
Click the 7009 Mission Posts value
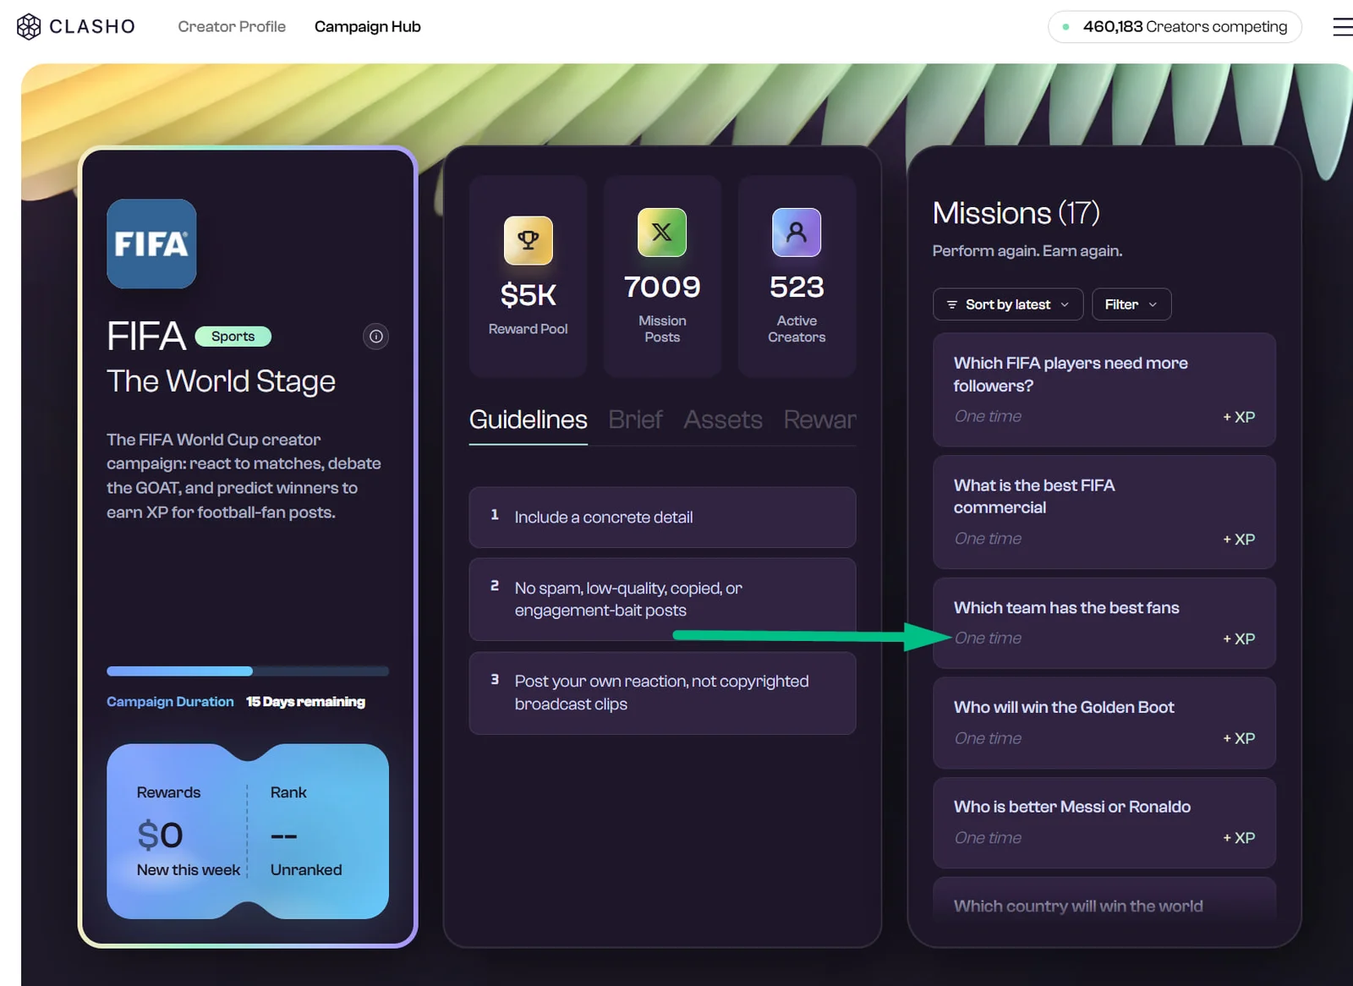[662, 287]
